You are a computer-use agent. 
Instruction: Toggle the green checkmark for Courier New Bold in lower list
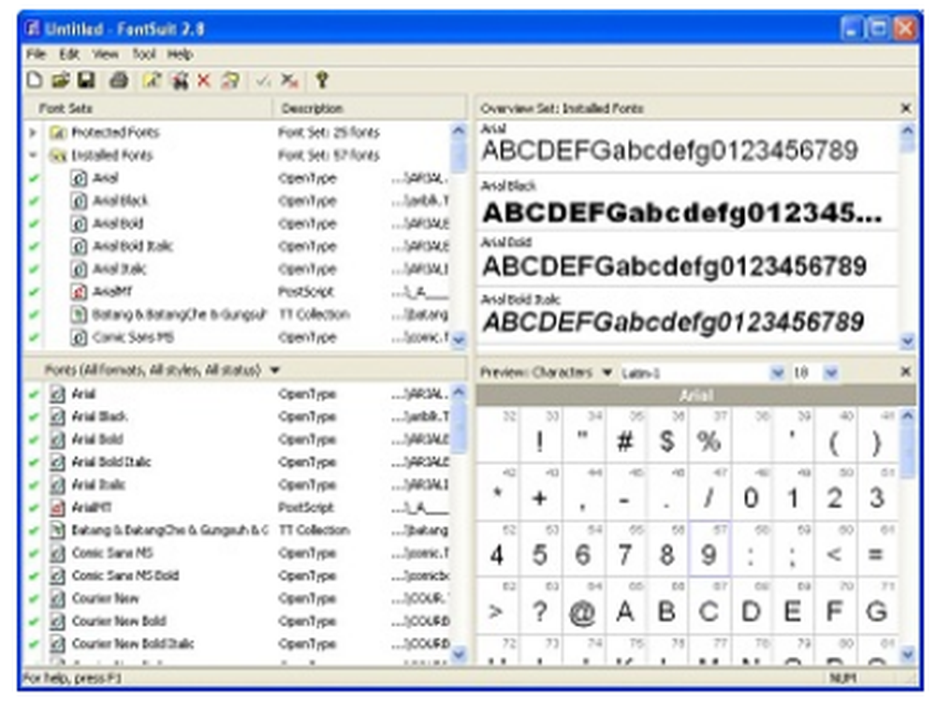click(34, 620)
